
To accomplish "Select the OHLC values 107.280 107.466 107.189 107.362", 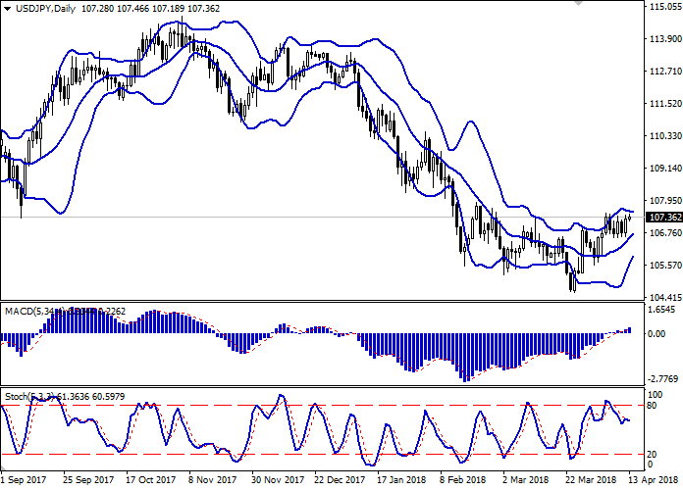I will pyautogui.click(x=151, y=8).
